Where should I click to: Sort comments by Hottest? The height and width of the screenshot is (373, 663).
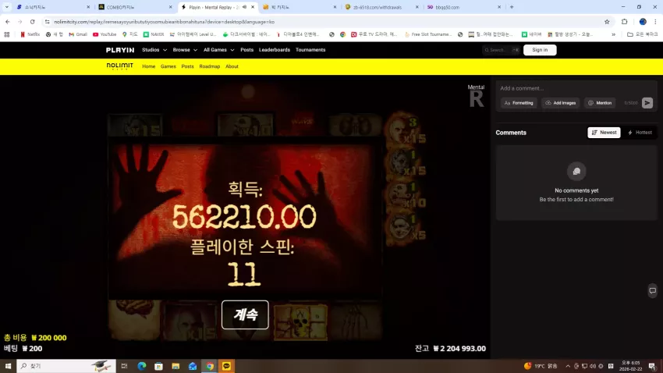[640, 133]
